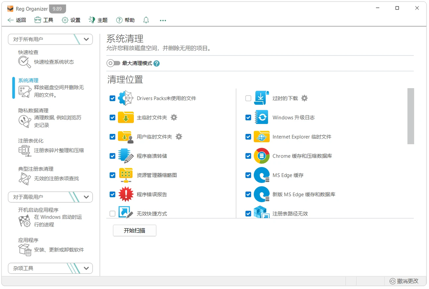This screenshot has width=429, height=289.
Task: Open the 设置 menu
Action: (71, 20)
